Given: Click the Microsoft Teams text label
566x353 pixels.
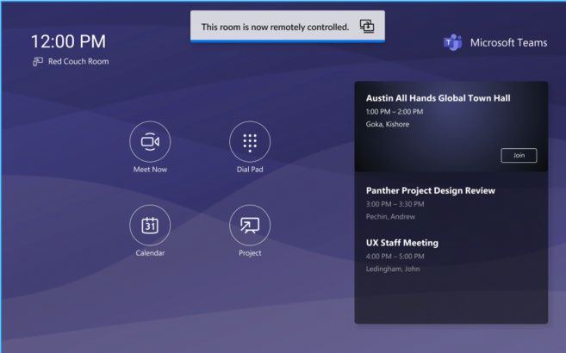Looking at the screenshot, I should [x=508, y=43].
